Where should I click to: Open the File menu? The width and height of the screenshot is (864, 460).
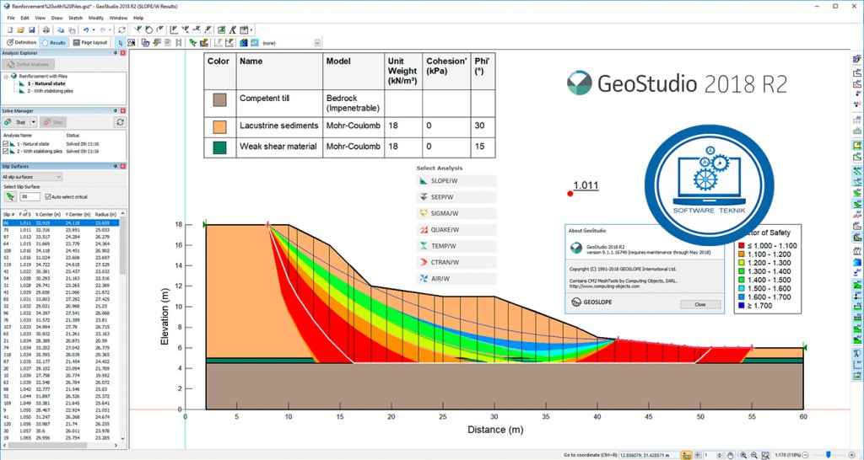pos(11,18)
